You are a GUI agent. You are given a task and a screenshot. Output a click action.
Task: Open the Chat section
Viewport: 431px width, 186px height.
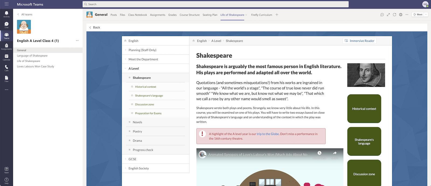pos(6,25)
